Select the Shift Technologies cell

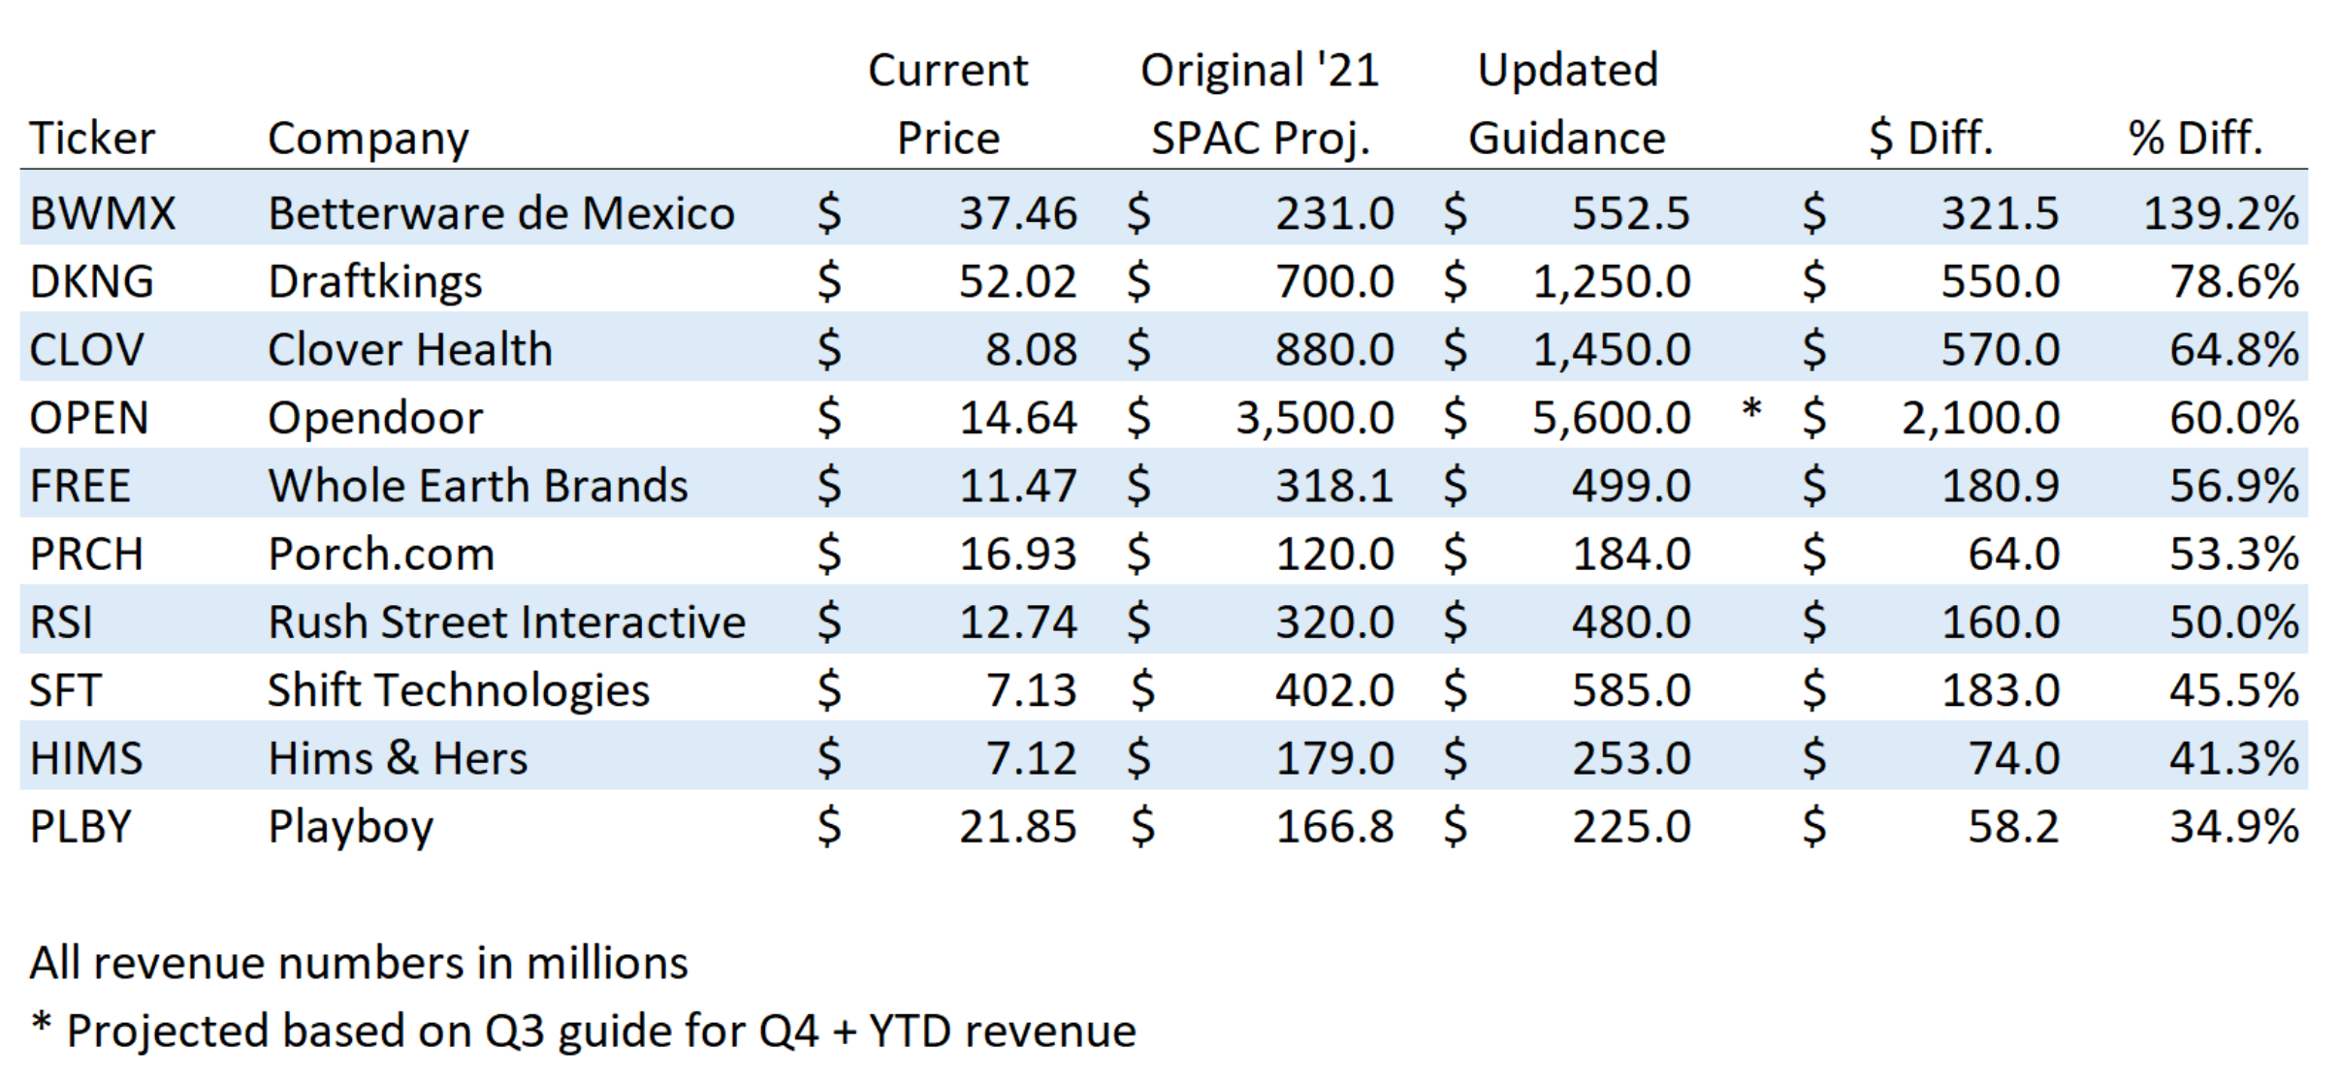(x=459, y=692)
